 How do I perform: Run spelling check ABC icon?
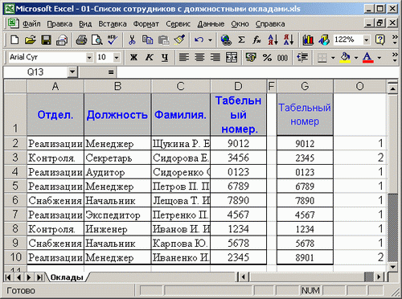(x=113, y=40)
